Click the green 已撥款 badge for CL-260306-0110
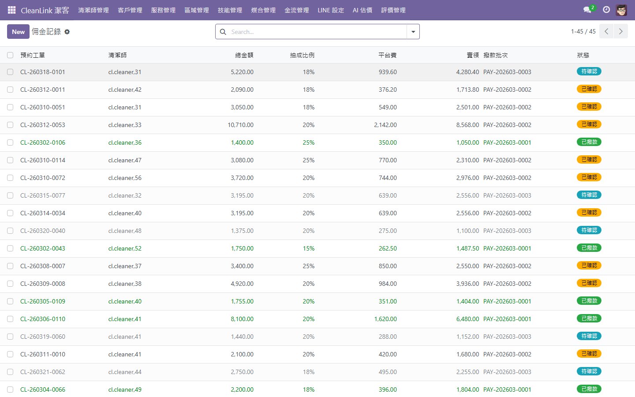Screen dimensions: 635x397 point(589,318)
